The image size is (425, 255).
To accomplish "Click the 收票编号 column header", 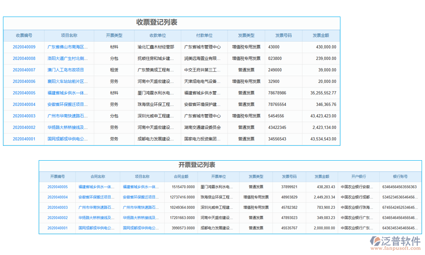I will [23, 36].
